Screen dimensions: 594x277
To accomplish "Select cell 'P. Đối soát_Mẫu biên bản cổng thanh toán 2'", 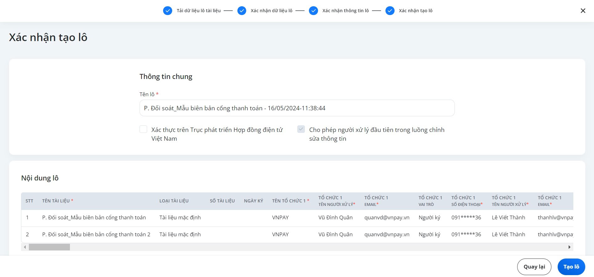I will 96,234.
